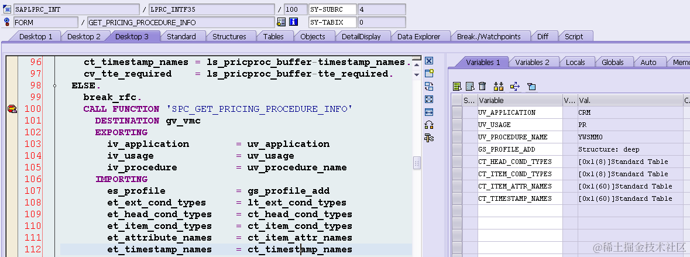Open the Break./Watchpoints tab
The width and height of the screenshot is (690, 257).
click(489, 36)
